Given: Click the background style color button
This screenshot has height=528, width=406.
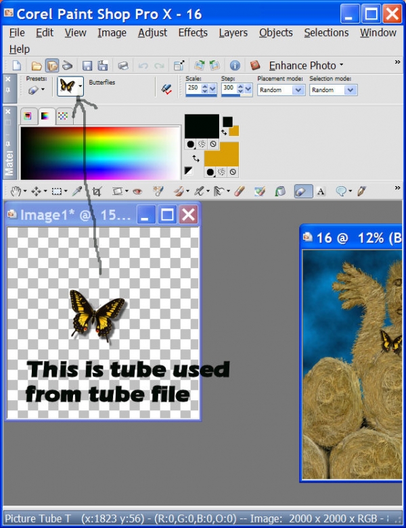Looking at the screenshot, I should (210, 172).
